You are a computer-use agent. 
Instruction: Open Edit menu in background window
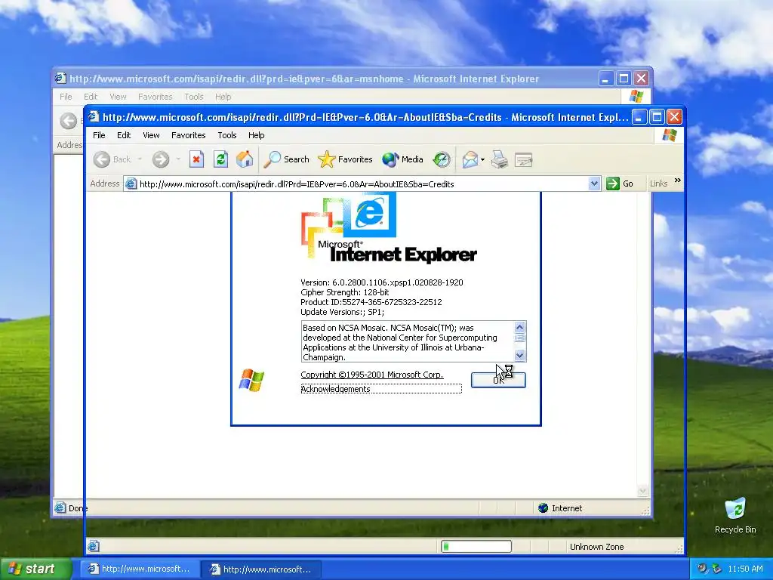point(91,97)
